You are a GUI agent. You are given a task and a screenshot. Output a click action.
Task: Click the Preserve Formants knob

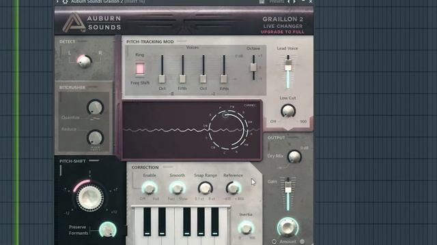tap(108, 230)
